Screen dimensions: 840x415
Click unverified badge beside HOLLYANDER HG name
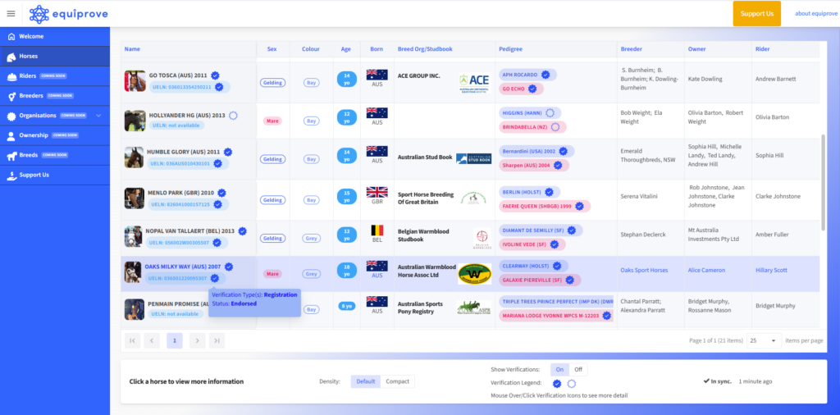pyautogui.click(x=233, y=115)
